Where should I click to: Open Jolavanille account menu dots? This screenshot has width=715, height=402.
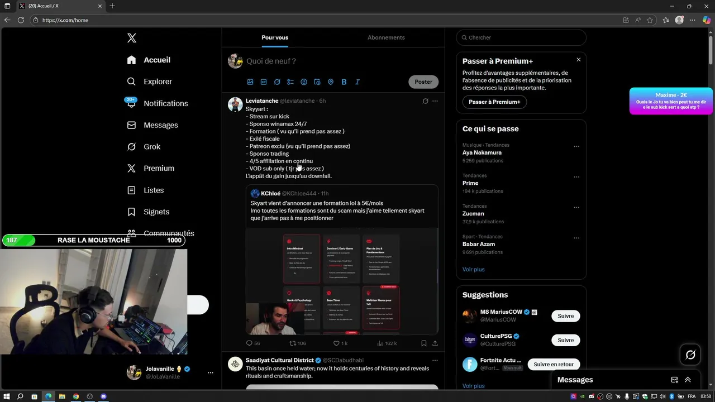[x=210, y=372]
